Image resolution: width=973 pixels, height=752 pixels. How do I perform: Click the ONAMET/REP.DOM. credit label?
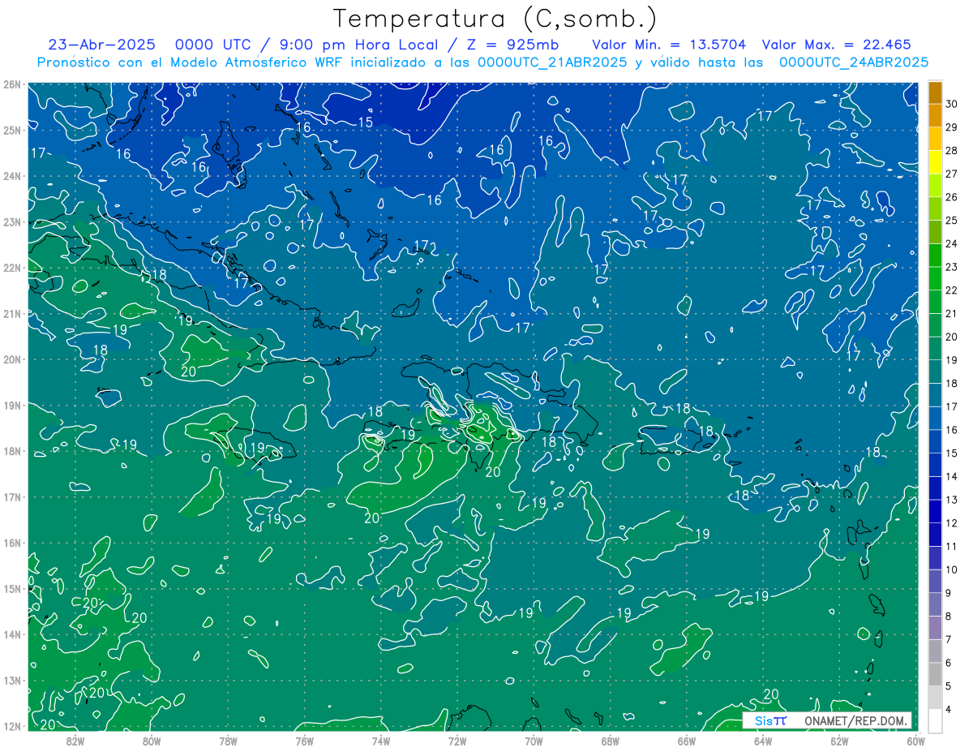[856, 720]
